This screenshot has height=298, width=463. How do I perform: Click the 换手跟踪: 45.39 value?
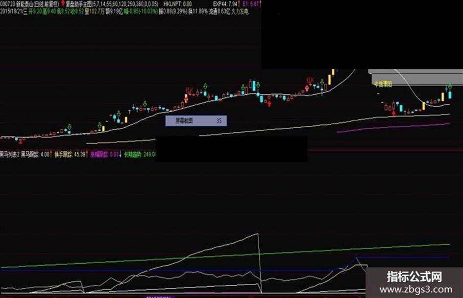click(70, 155)
